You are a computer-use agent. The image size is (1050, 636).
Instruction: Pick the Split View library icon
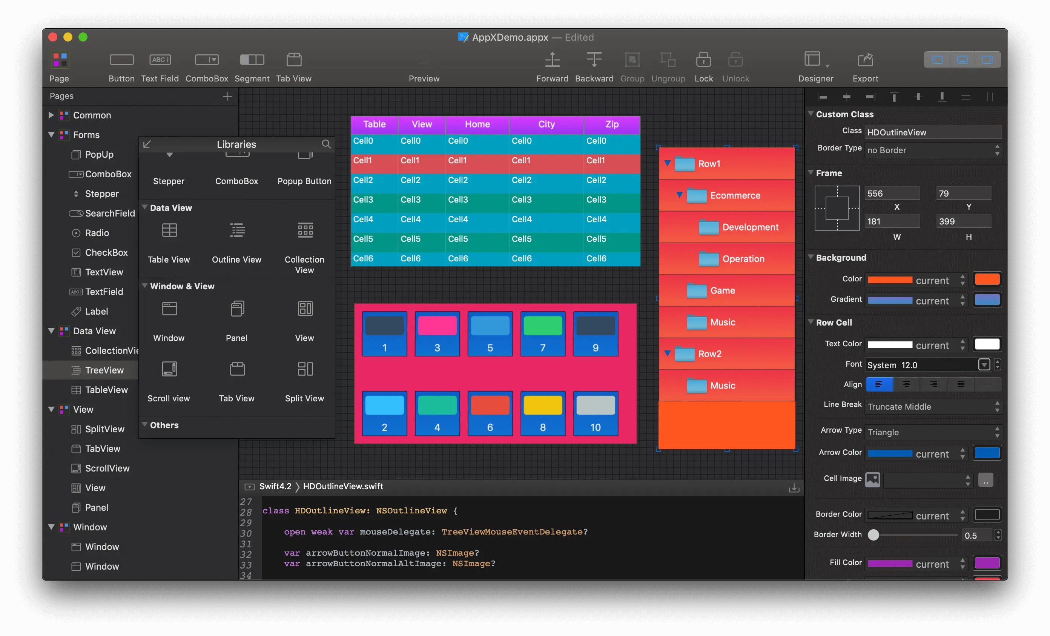[x=305, y=369]
